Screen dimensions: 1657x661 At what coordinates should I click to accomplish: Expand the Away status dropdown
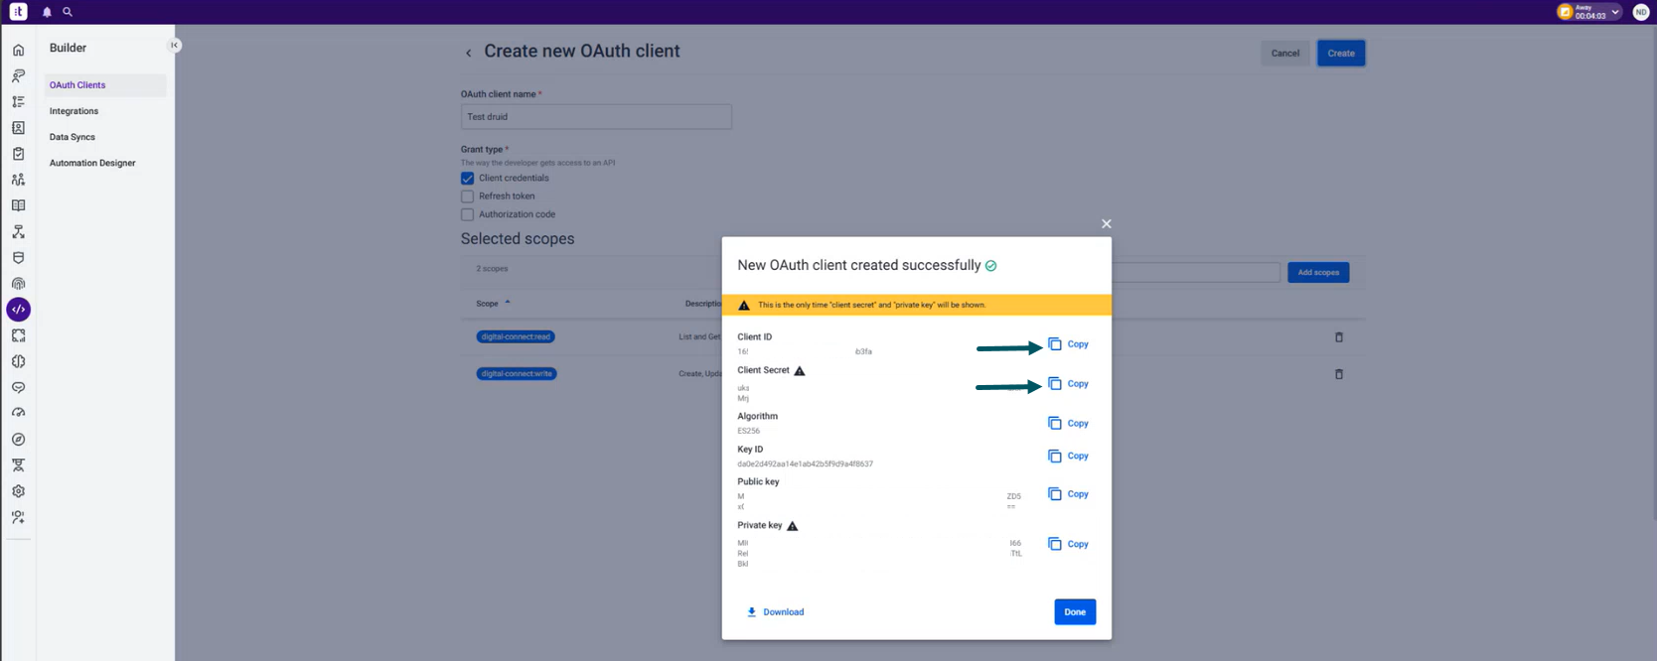click(1615, 12)
